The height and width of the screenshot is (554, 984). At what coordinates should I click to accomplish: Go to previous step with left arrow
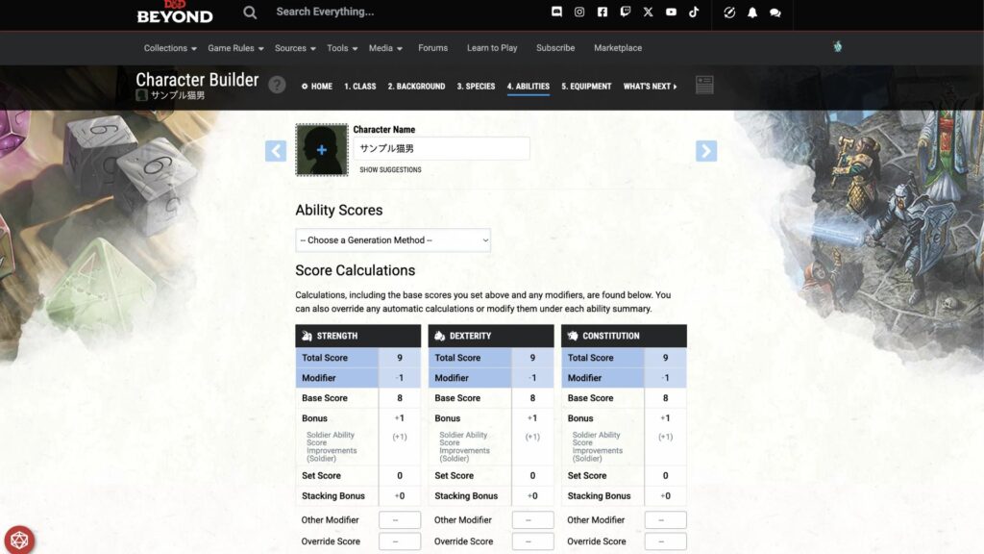276,151
